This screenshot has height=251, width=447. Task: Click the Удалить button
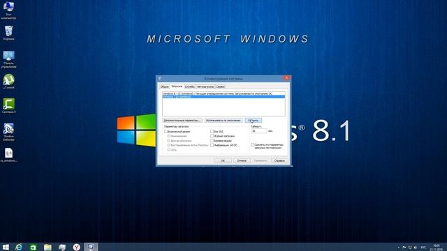253,121
